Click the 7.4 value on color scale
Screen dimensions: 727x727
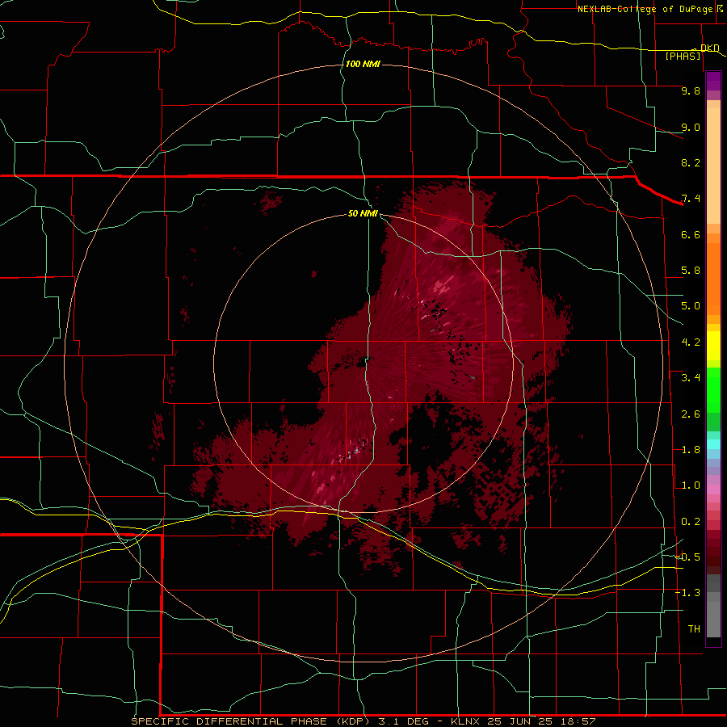coord(691,199)
